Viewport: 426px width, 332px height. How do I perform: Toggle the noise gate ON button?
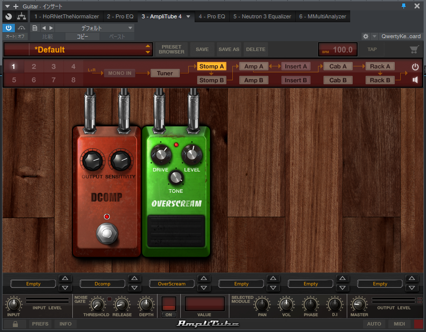(x=169, y=315)
